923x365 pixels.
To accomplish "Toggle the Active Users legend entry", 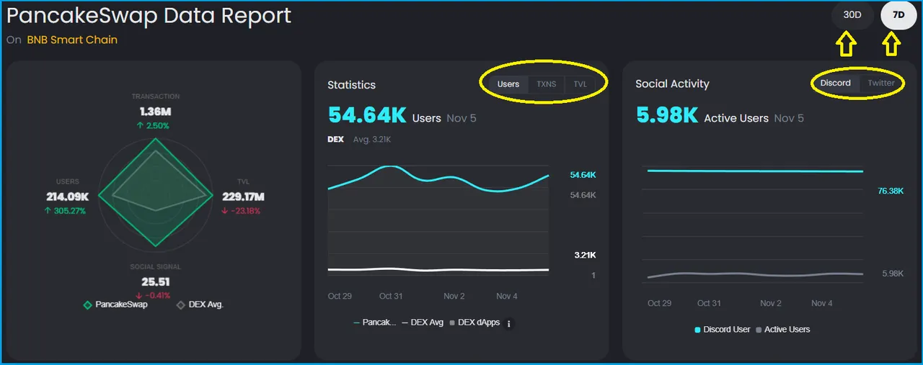I will [x=783, y=329].
